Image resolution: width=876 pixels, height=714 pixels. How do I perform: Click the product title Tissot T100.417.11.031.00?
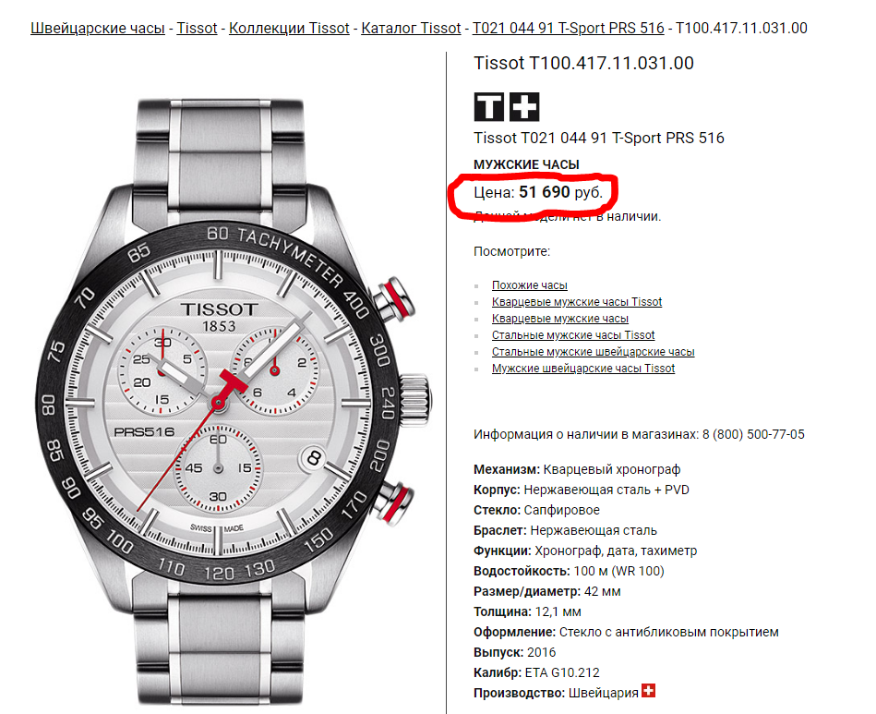click(x=583, y=63)
